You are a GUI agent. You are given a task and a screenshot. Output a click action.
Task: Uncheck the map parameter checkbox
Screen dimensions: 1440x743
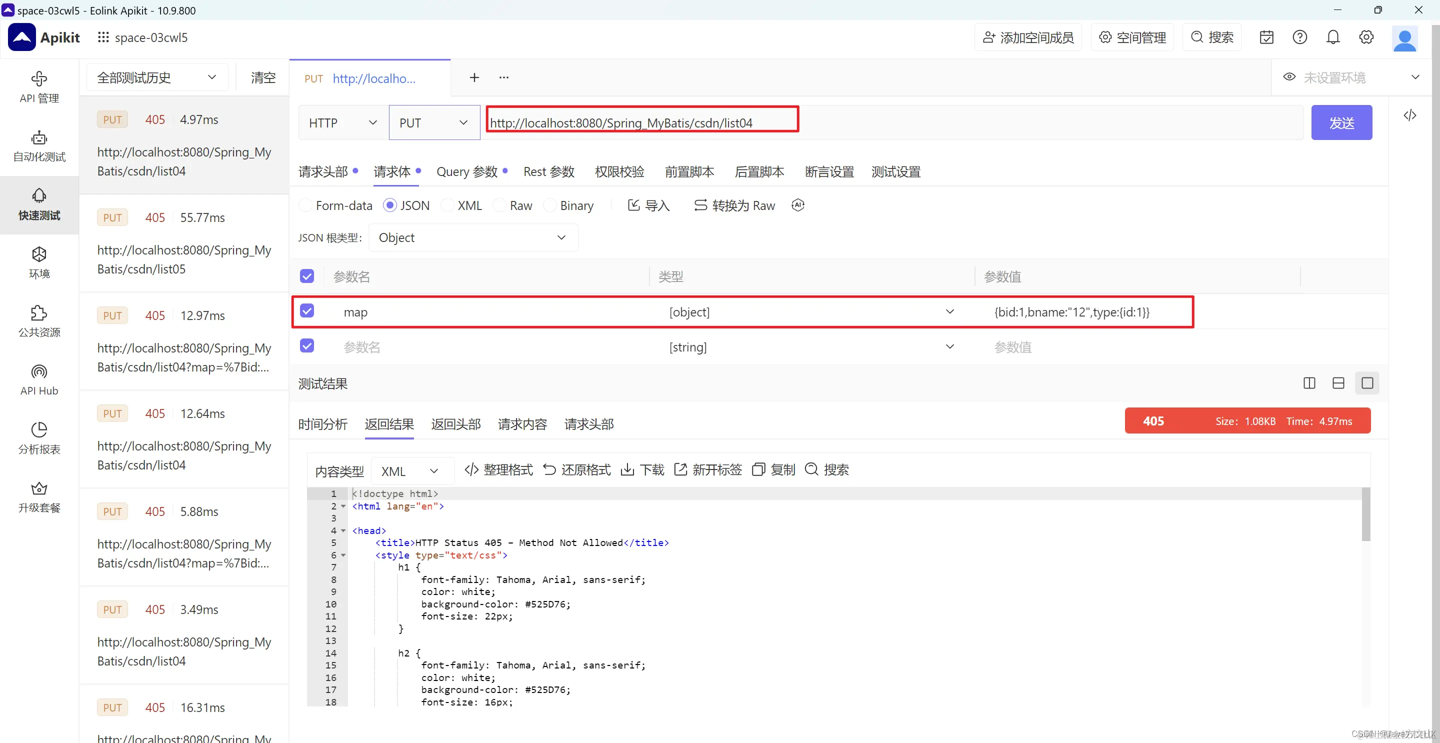pos(307,311)
